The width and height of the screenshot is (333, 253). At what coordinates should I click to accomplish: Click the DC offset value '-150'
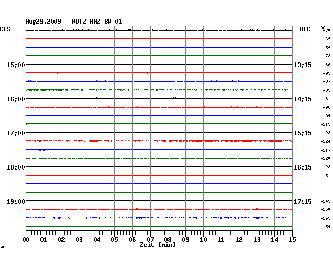325,209
